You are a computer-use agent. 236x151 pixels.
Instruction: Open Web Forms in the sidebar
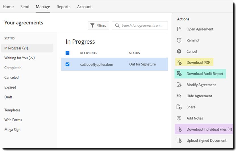point(13,120)
